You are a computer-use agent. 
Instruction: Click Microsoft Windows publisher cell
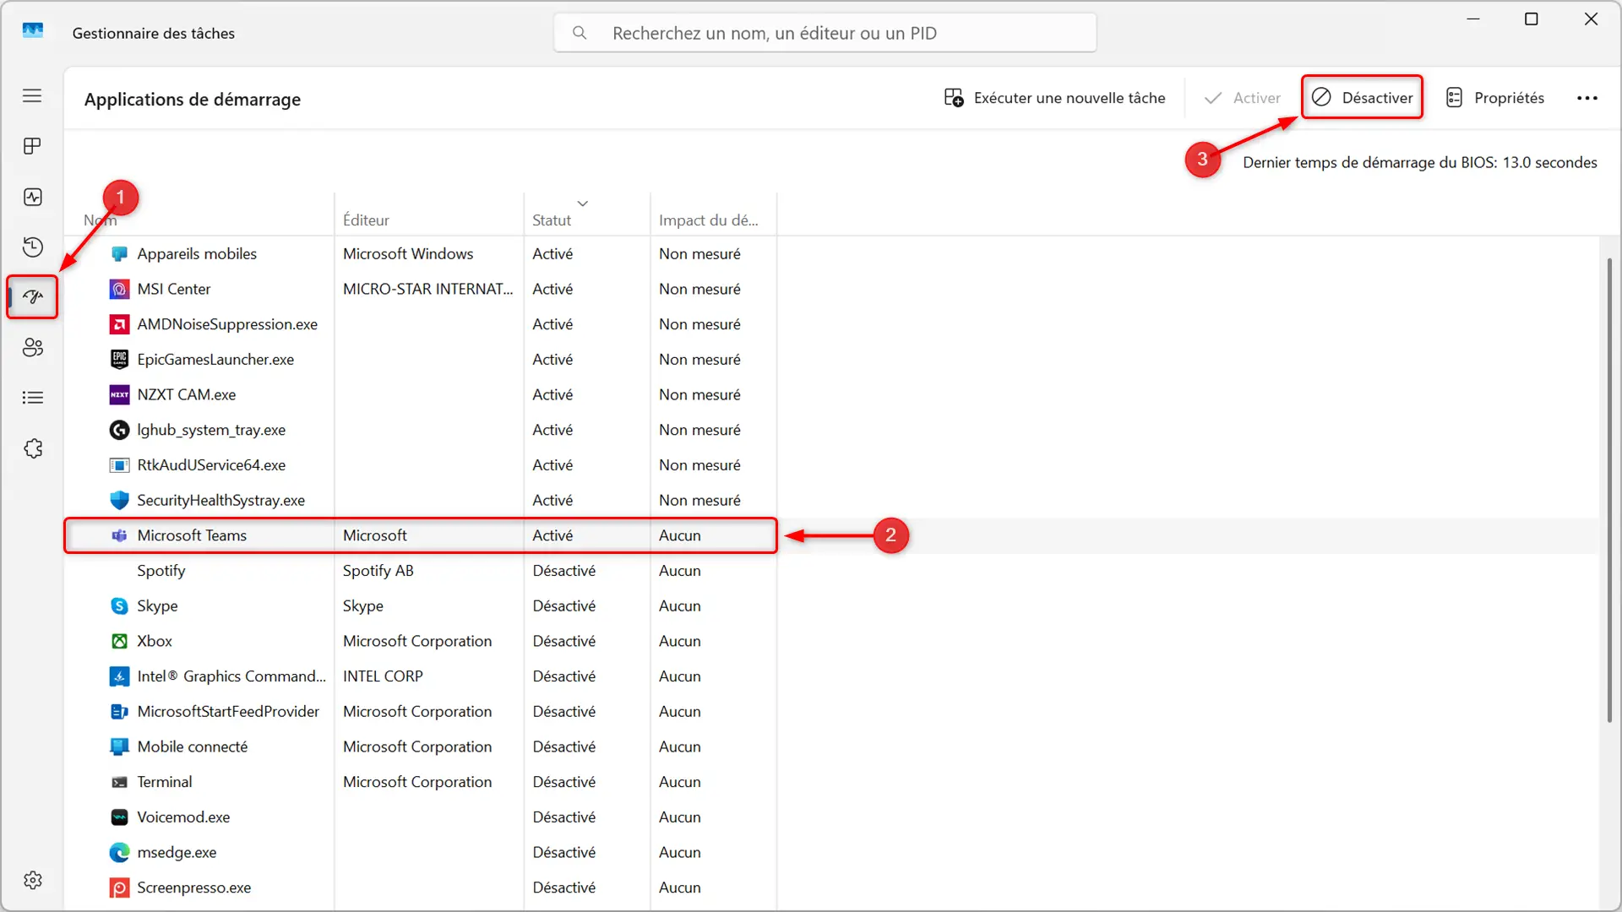click(408, 253)
